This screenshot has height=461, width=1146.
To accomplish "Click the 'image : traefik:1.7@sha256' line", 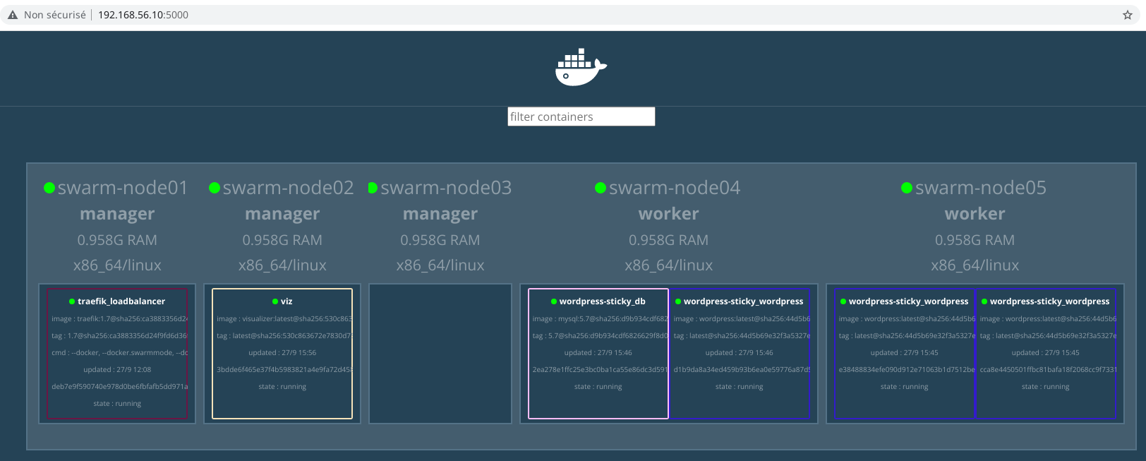I will (x=119, y=319).
